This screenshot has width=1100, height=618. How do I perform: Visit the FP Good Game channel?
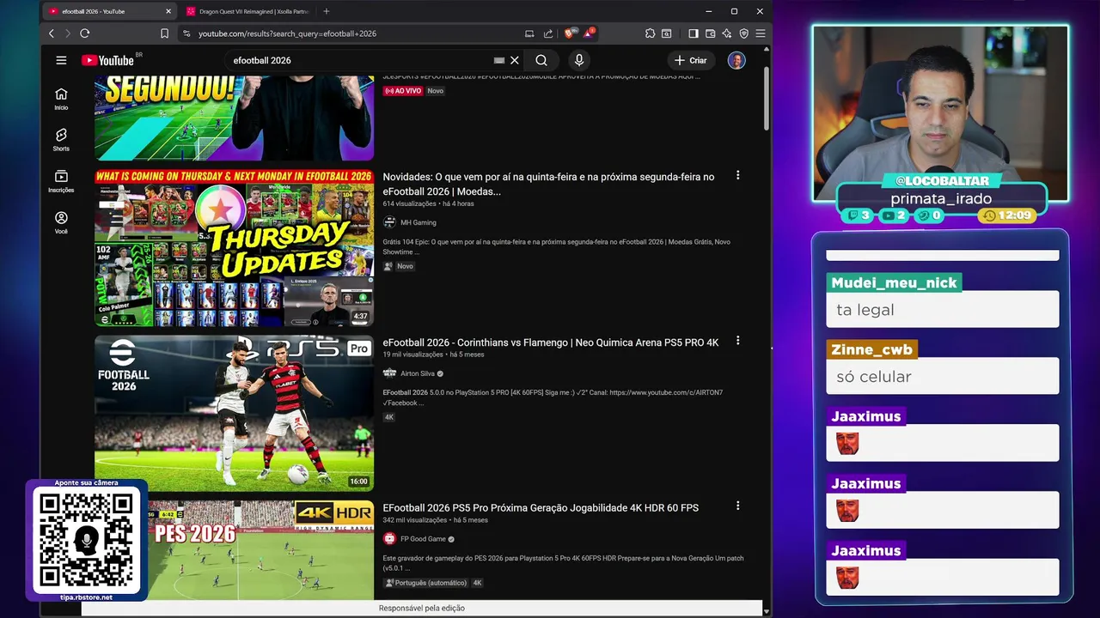tap(423, 539)
